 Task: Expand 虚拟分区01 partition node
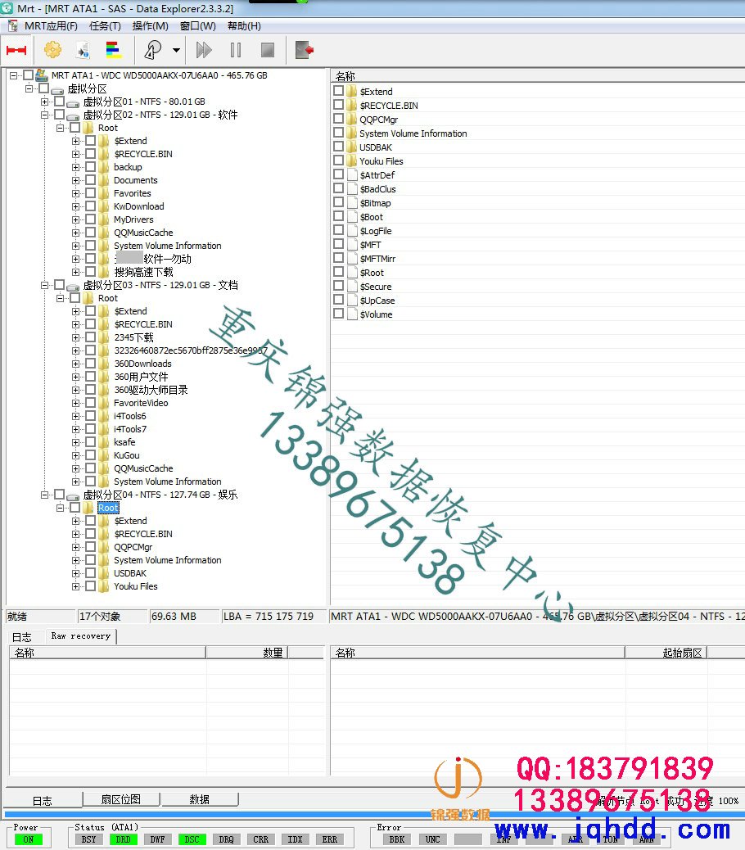coord(44,102)
